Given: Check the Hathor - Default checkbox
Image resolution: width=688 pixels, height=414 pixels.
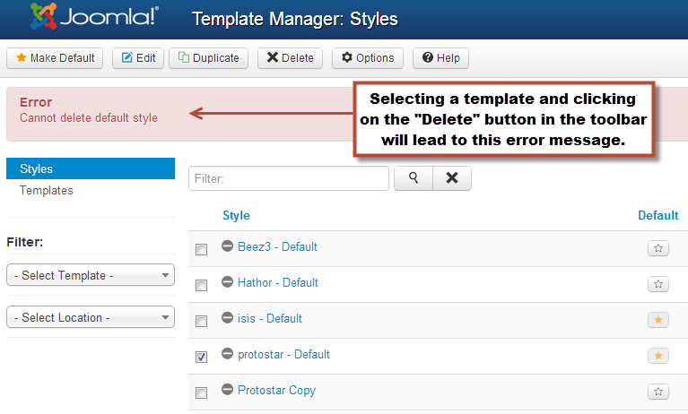Looking at the screenshot, I should tap(202, 286).
